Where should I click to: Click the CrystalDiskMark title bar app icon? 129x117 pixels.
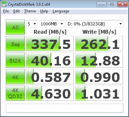point(4,4)
